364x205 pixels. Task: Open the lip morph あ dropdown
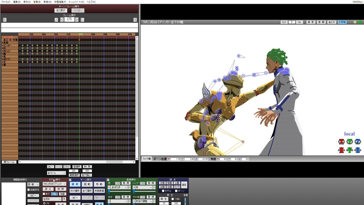pos(144,187)
